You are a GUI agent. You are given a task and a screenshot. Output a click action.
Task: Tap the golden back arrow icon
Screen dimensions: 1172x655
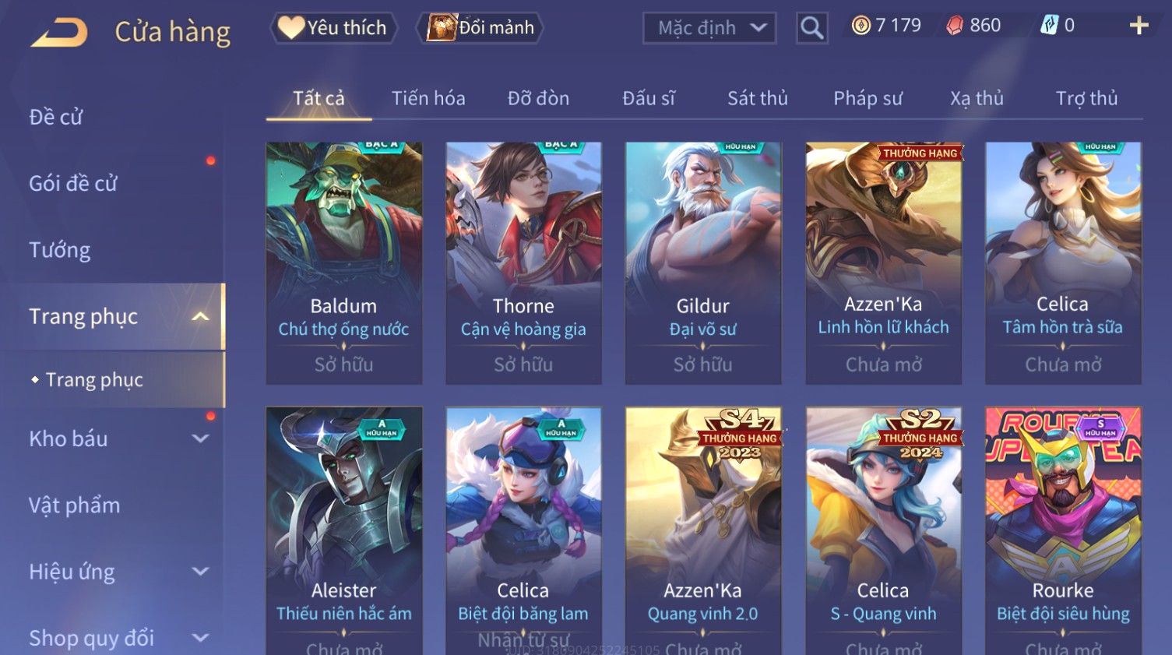(59, 33)
